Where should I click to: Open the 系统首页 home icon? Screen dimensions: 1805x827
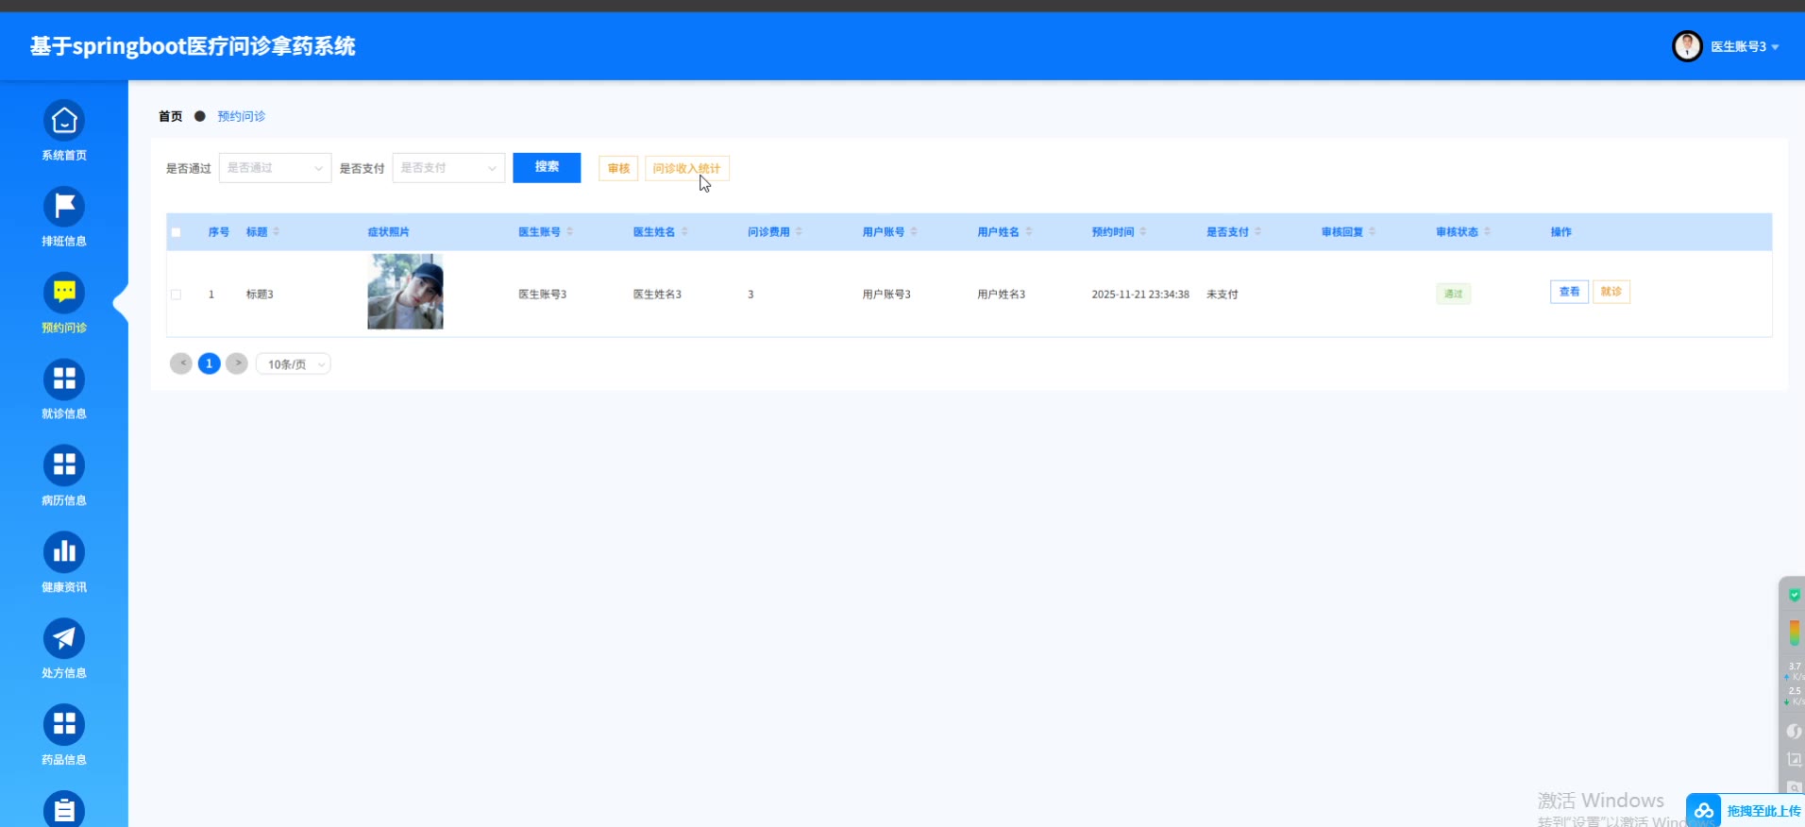(x=64, y=121)
